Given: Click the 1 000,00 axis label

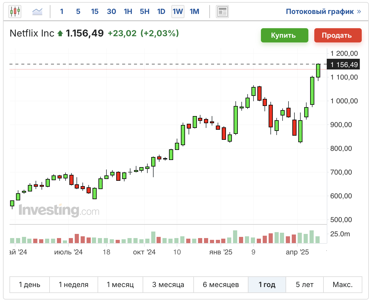Looking at the screenshot, I should tap(344, 101).
